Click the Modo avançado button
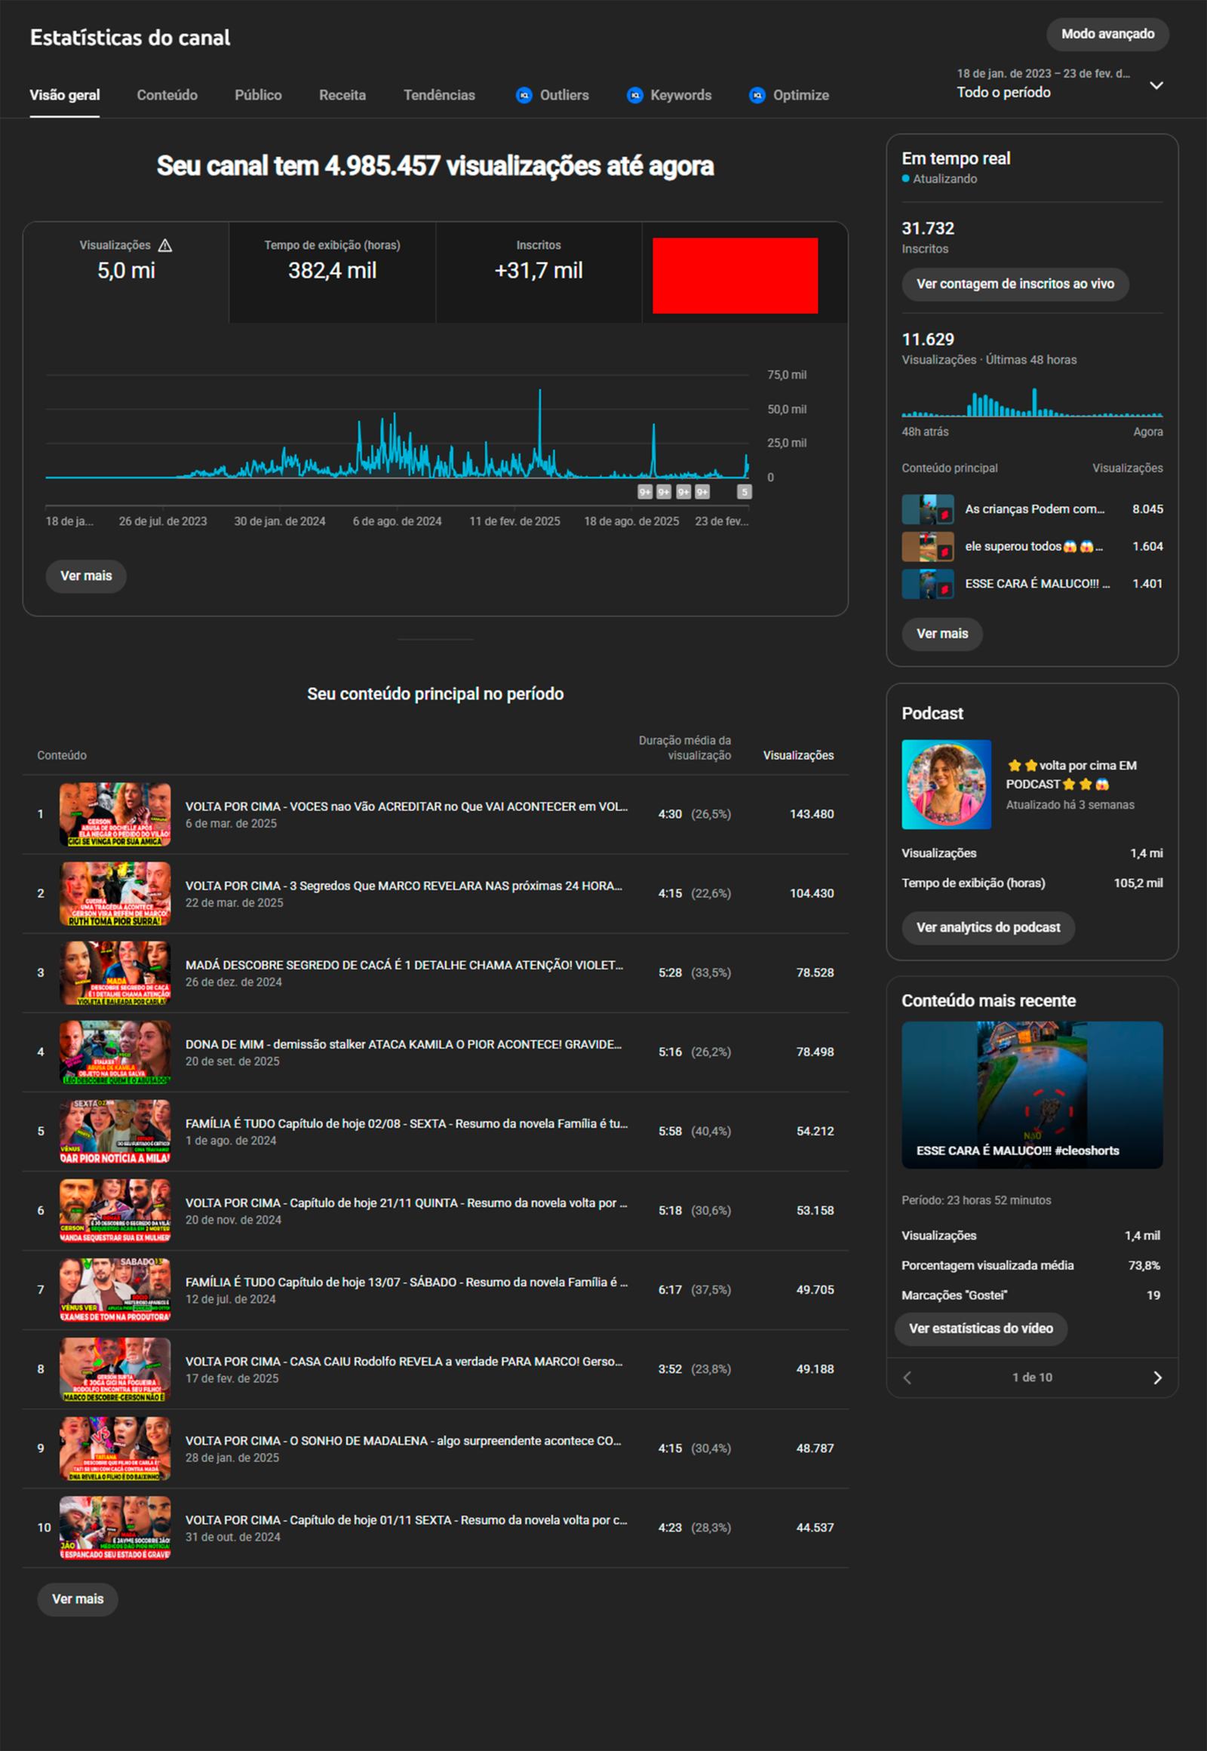The width and height of the screenshot is (1207, 1751). pos(1107,34)
